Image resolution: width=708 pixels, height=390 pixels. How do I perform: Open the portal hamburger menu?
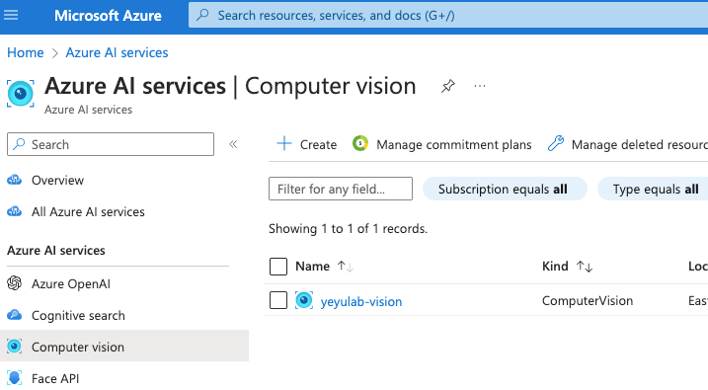(x=11, y=16)
